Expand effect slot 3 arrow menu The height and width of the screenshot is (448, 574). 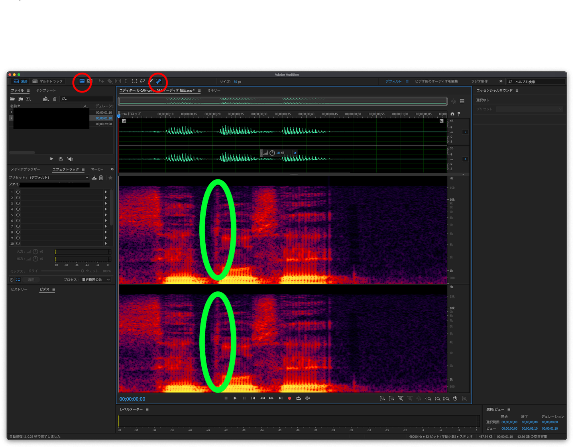[x=106, y=204]
